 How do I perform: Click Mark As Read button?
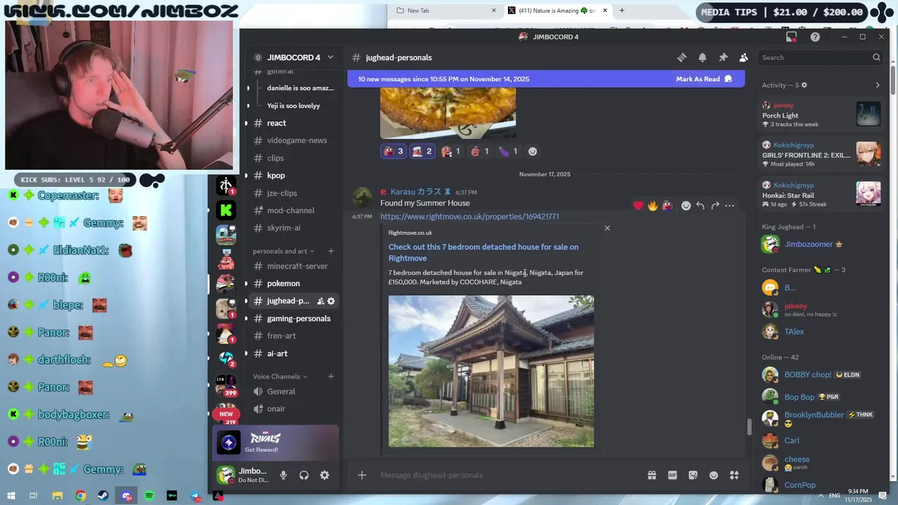pos(704,79)
